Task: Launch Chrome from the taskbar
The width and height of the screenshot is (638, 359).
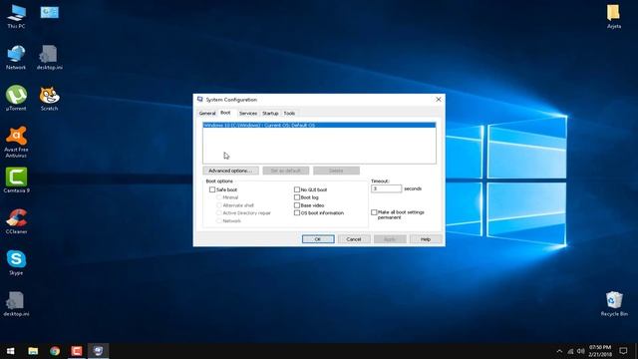Action: tap(55, 351)
